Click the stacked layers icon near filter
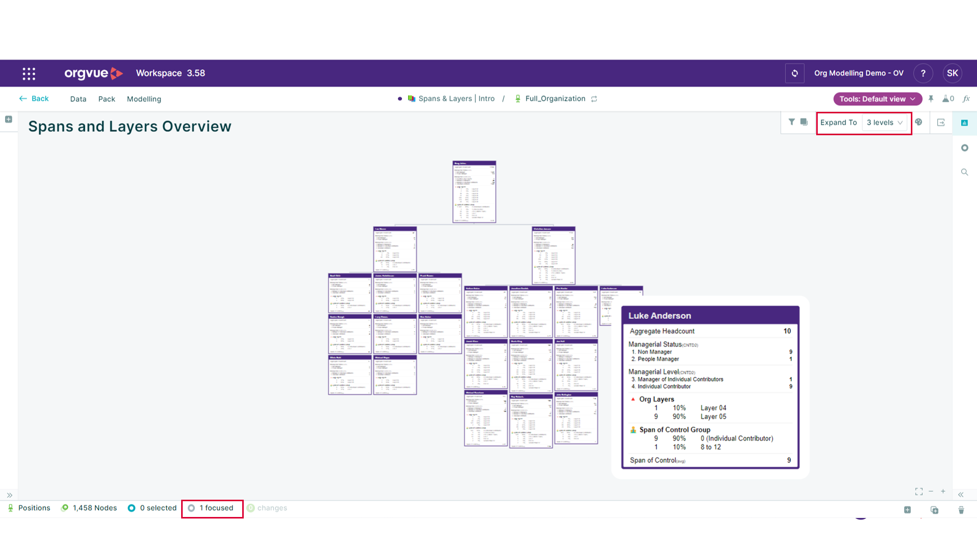Screen dimensions: 977x549 pyautogui.click(x=804, y=122)
